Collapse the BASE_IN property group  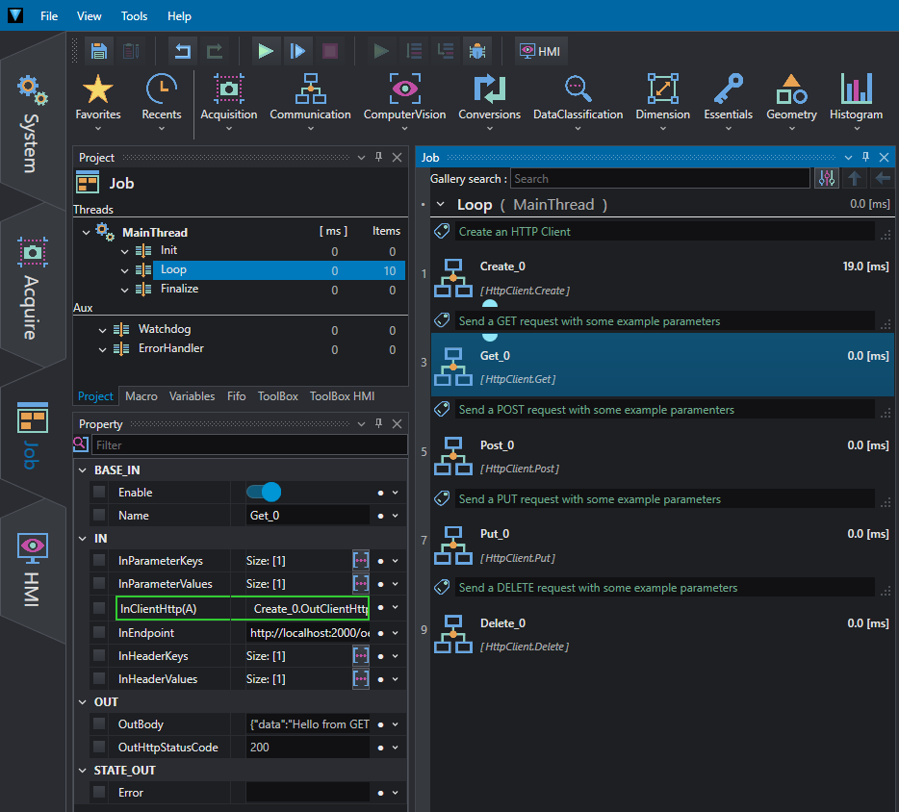point(83,469)
